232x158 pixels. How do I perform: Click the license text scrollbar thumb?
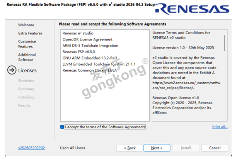(x=225, y=43)
